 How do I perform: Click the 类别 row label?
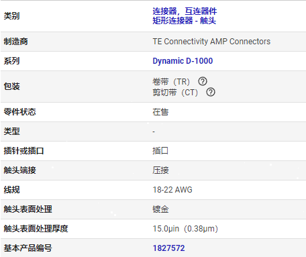[x=11, y=16]
